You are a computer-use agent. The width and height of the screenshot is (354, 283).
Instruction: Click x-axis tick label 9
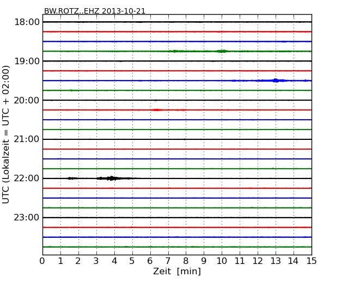pyautogui.click(x=204, y=261)
